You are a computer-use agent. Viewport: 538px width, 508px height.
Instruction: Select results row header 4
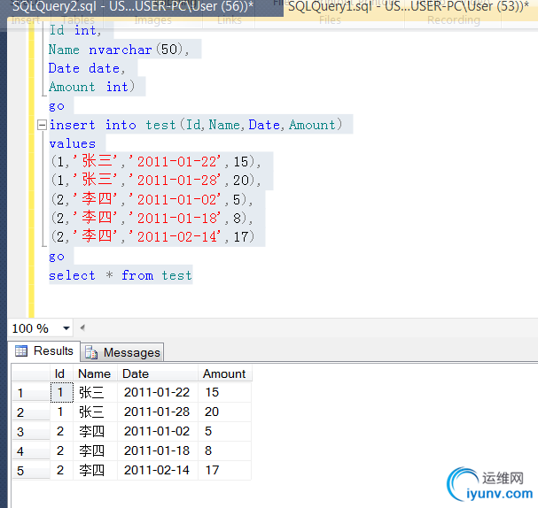pos(31,451)
